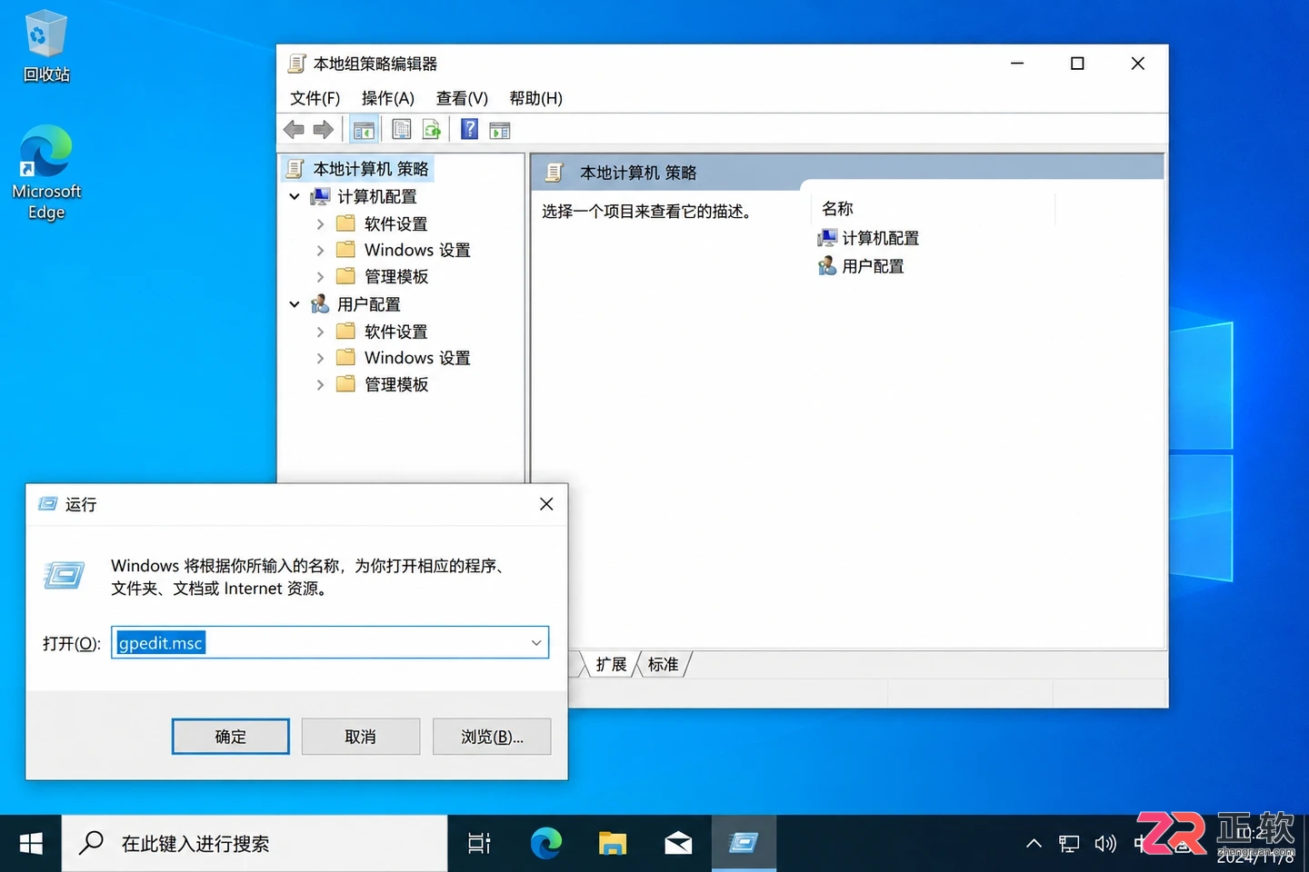This screenshot has width=1309, height=872.
Task: Switch to the 扩展 tab
Action: point(611,665)
